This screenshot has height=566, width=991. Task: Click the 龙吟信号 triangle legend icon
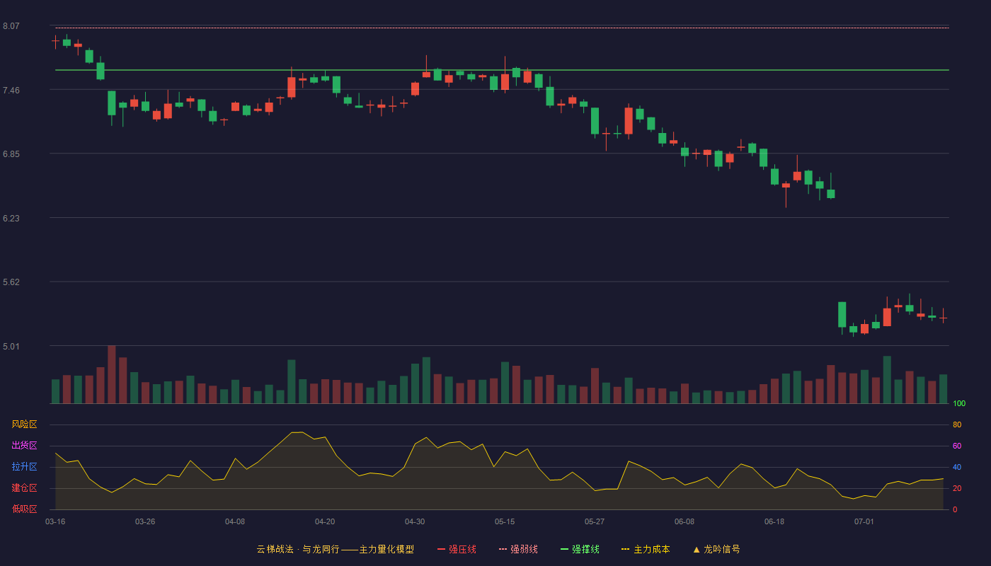pos(697,549)
